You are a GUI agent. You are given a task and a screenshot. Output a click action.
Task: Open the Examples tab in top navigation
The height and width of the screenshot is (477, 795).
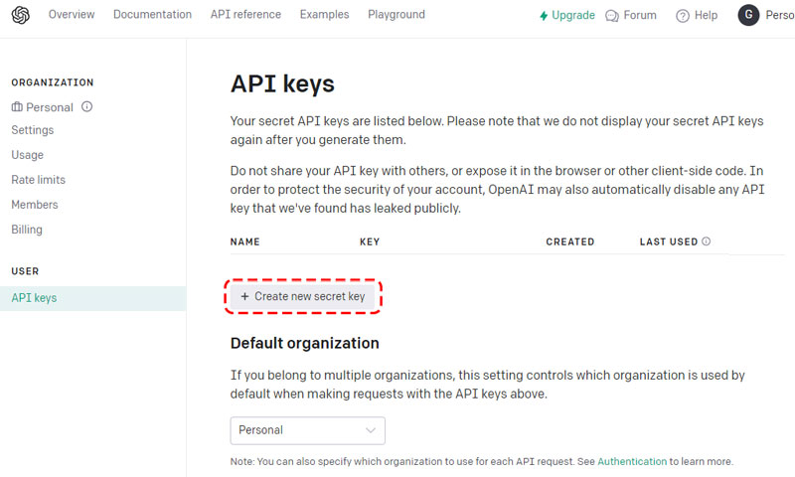pos(325,14)
